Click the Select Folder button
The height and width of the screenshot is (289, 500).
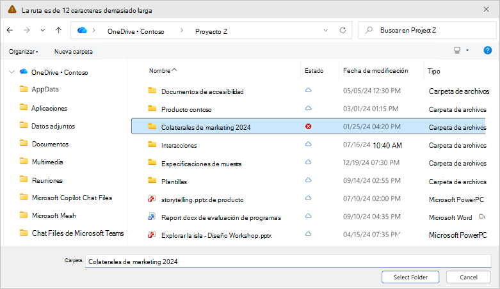(x=410, y=277)
